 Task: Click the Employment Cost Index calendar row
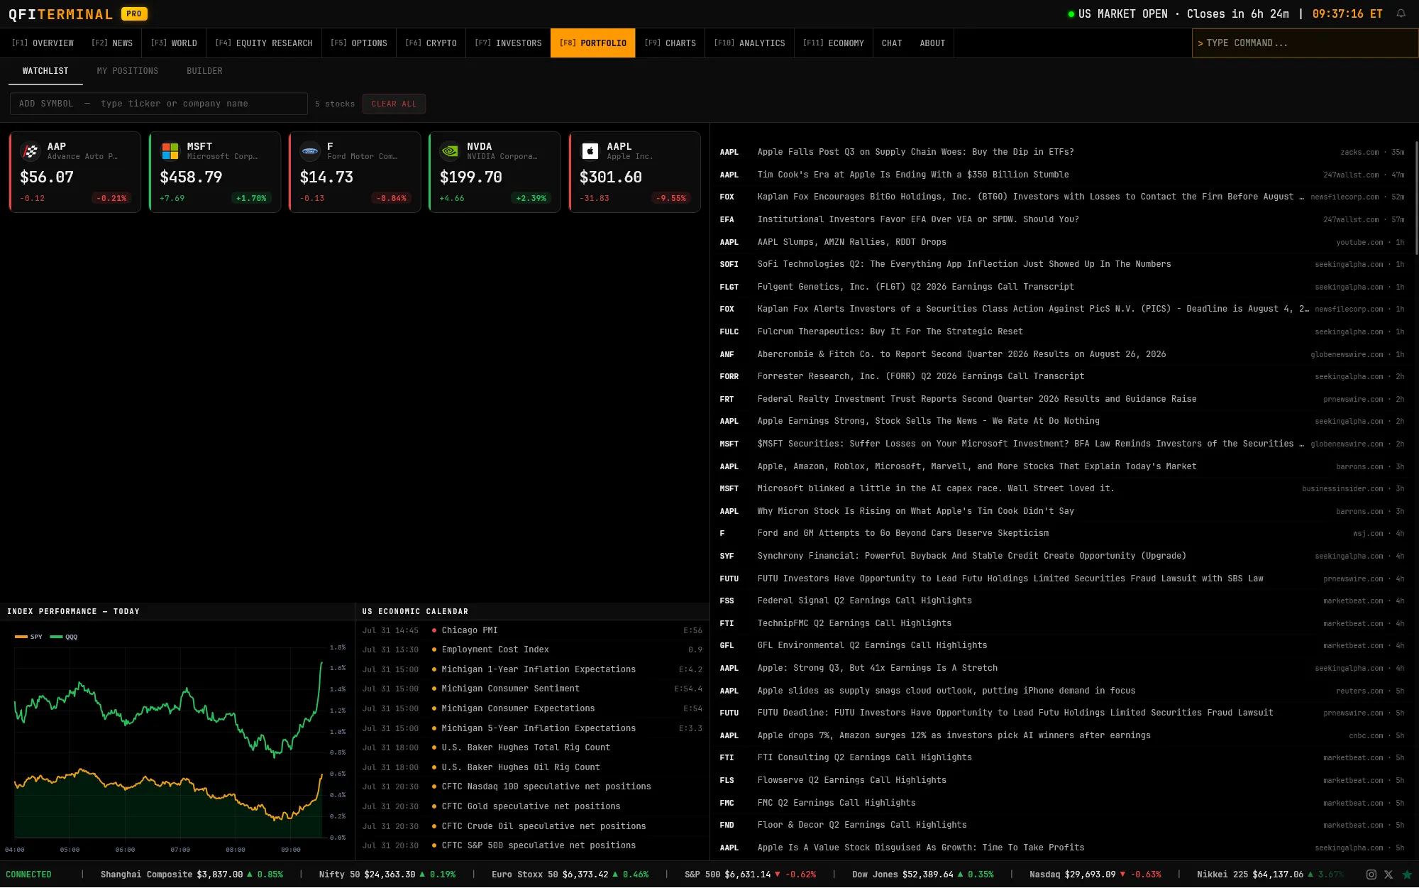pyautogui.click(x=532, y=649)
